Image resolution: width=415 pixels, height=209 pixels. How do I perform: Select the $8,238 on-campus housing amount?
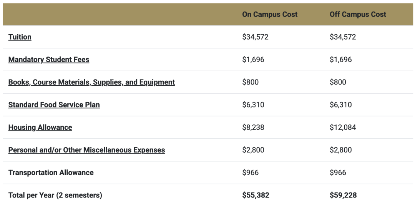pos(253,128)
